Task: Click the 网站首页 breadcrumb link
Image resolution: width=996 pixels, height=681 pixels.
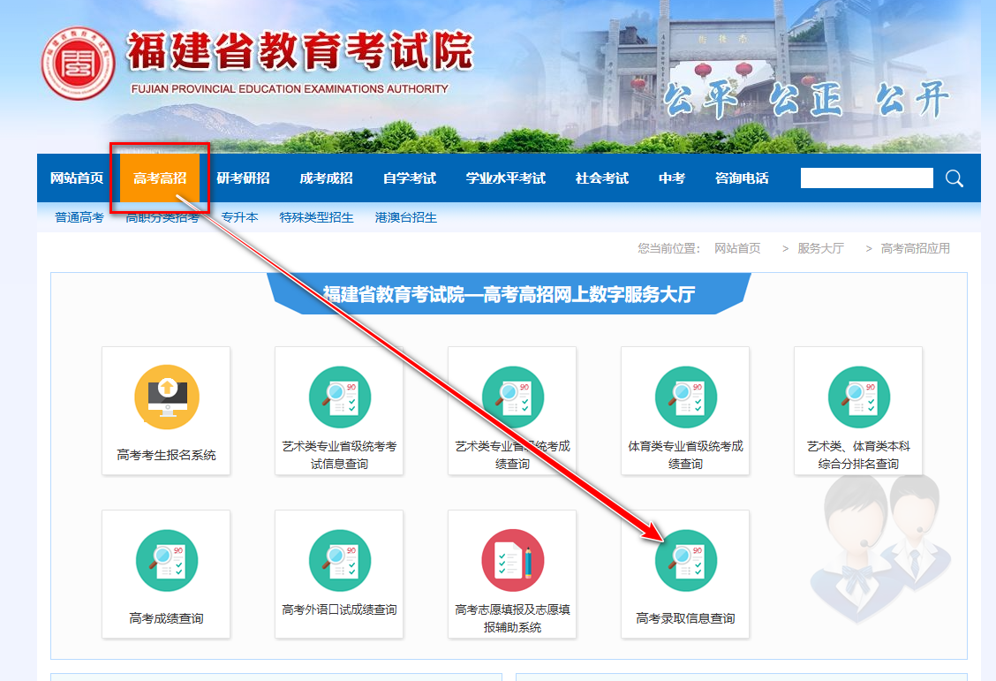Action: [737, 248]
